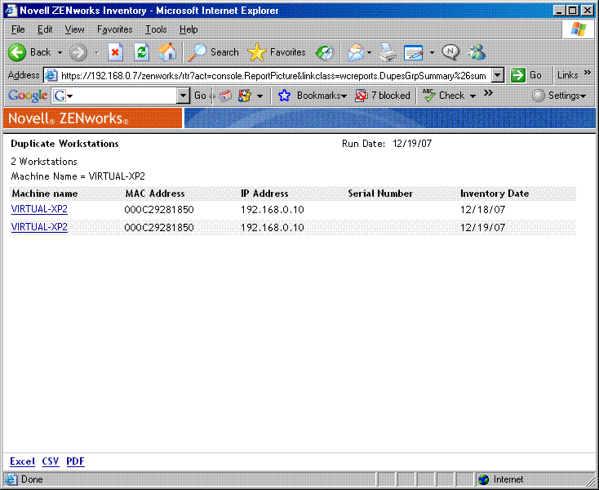Image resolution: width=599 pixels, height=490 pixels.
Task: Click the green Go arrow button
Action: point(518,75)
